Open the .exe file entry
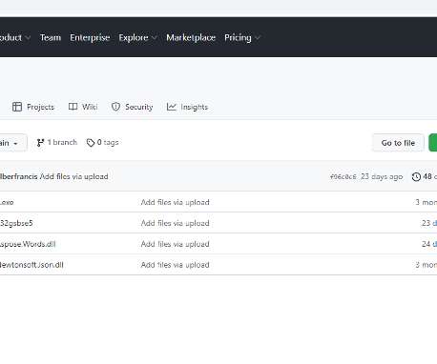The width and height of the screenshot is (437, 364). 7,202
